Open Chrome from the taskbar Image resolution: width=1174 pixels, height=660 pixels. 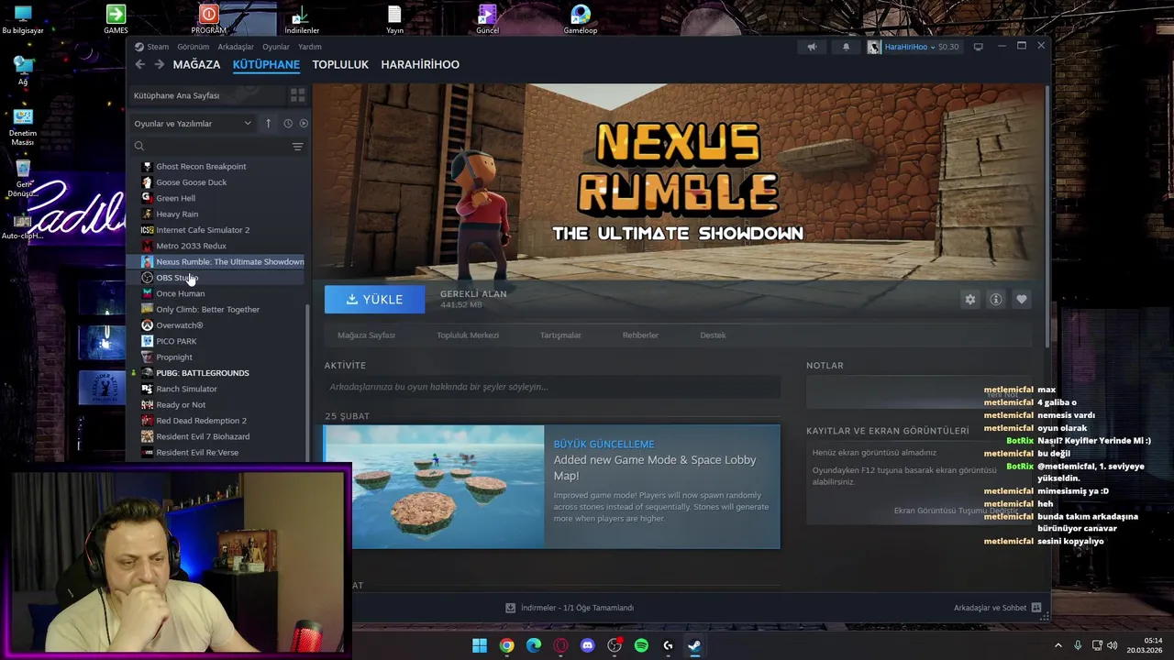[506, 645]
